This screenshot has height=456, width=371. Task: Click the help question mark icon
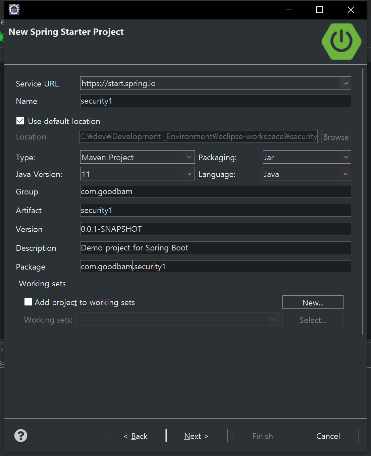(21, 436)
